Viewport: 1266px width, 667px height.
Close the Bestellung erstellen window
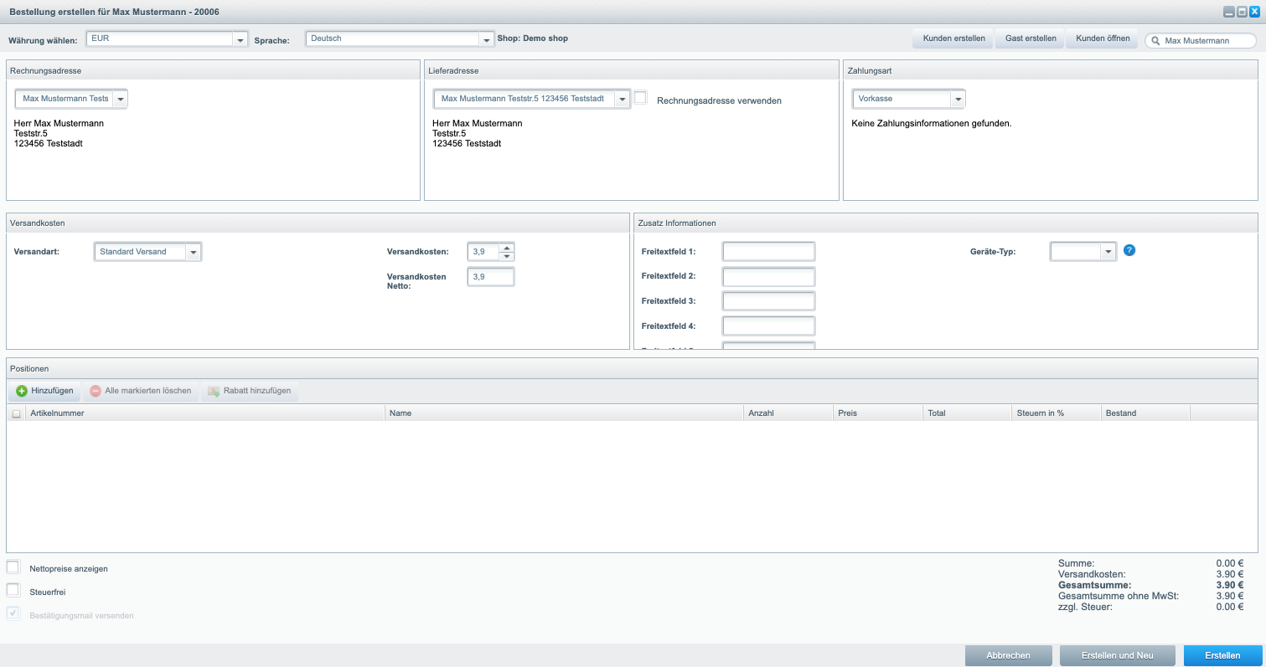pyautogui.click(x=1254, y=13)
